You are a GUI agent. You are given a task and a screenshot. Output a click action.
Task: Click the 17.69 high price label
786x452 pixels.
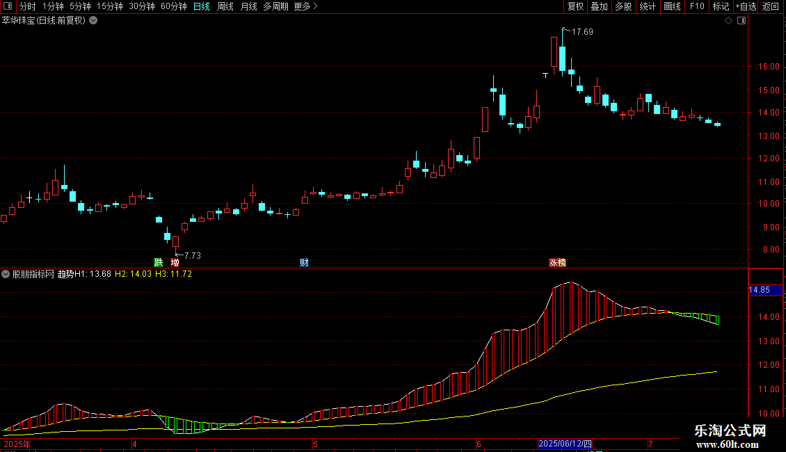582,32
